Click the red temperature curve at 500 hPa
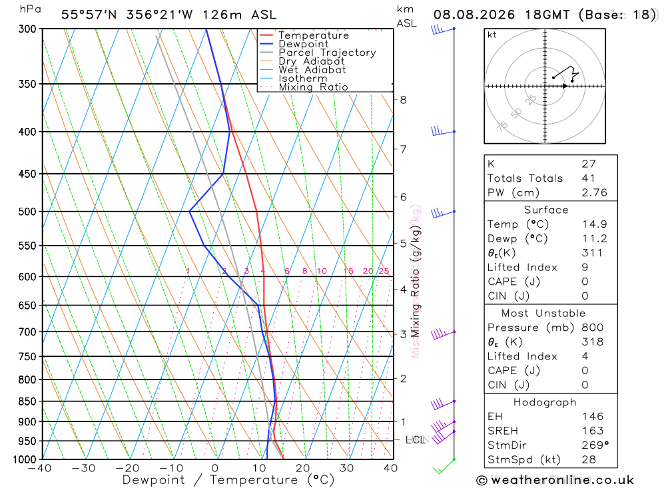Viewport: 666px width, 488px height. pos(256,211)
